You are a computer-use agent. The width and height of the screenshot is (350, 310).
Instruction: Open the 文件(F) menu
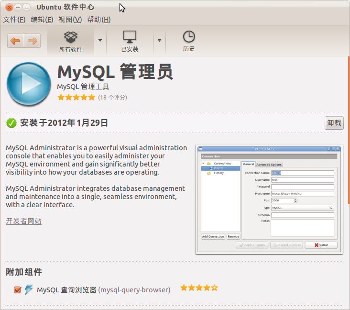tap(14, 20)
